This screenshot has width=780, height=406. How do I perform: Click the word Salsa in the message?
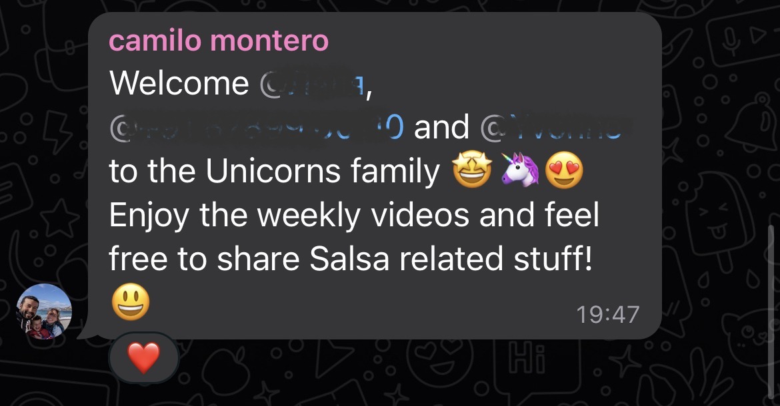coord(349,259)
